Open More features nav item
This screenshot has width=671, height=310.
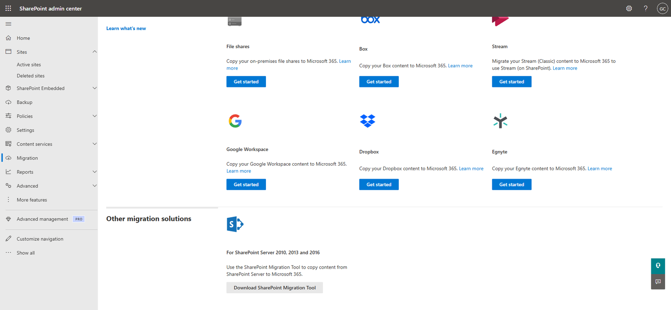pyautogui.click(x=49, y=200)
